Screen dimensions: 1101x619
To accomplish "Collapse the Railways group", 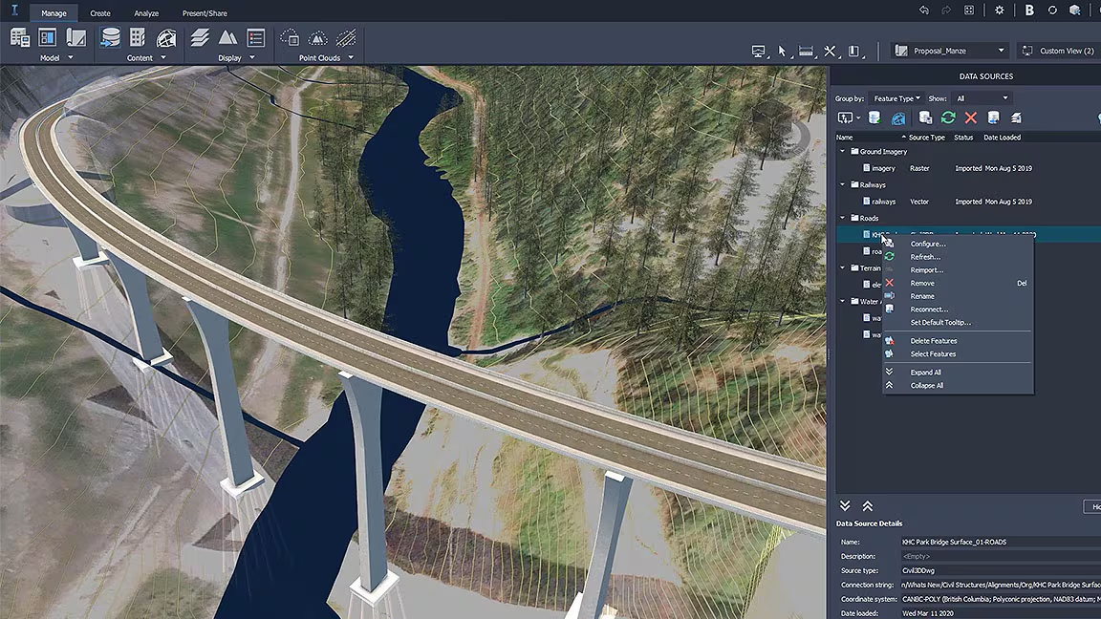I will pyautogui.click(x=843, y=184).
